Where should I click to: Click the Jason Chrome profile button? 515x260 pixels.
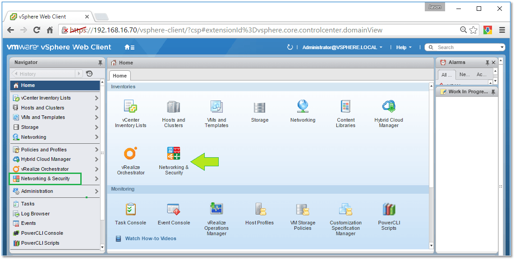point(435,7)
